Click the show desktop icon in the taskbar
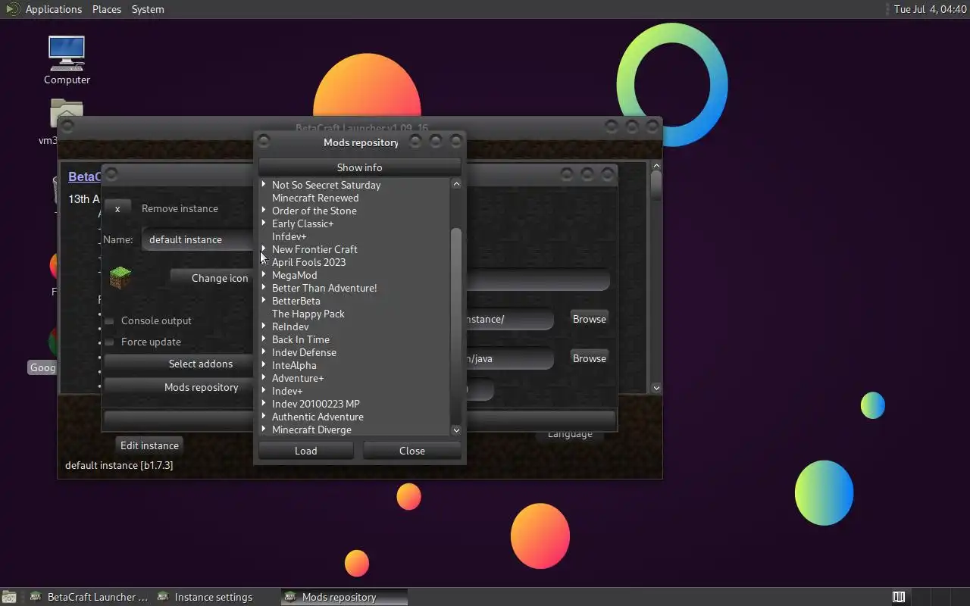Image resolution: width=970 pixels, height=606 pixels. point(8,597)
